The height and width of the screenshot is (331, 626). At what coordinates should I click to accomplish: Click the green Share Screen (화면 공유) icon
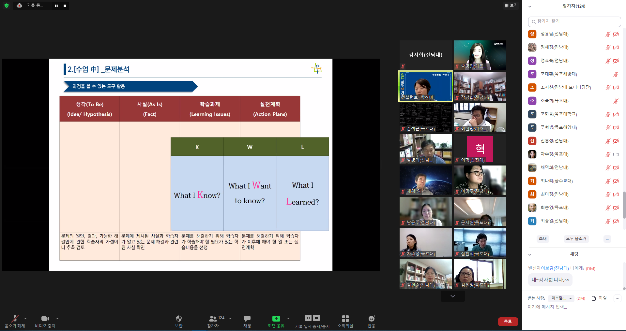click(276, 319)
